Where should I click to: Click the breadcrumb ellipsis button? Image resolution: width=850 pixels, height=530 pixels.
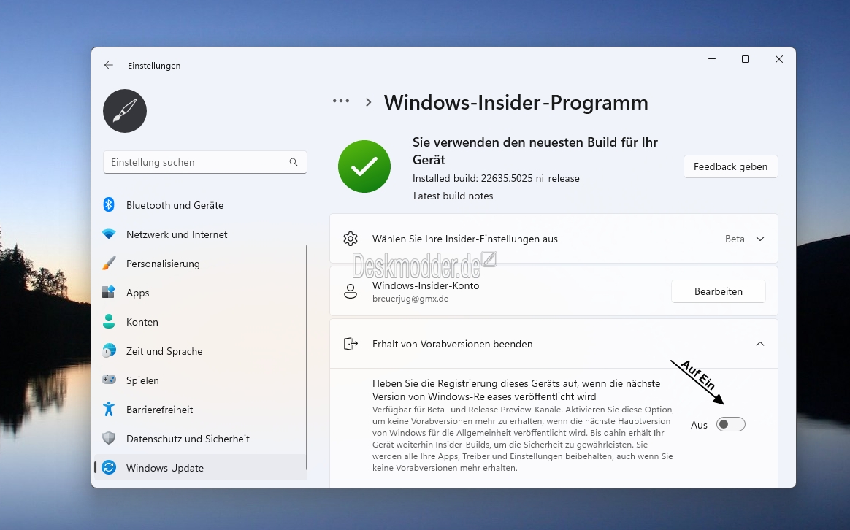pos(341,101)
